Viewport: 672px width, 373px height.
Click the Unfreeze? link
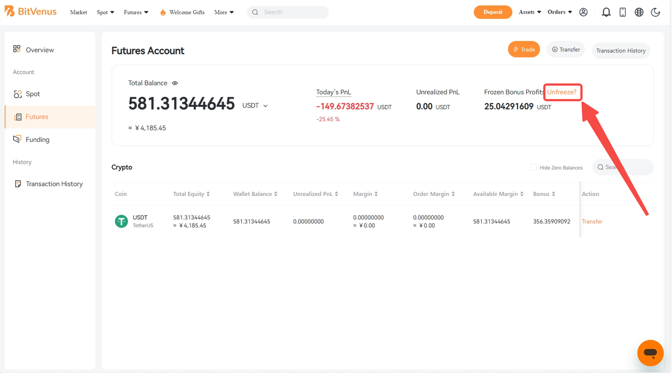coord(562,92)
